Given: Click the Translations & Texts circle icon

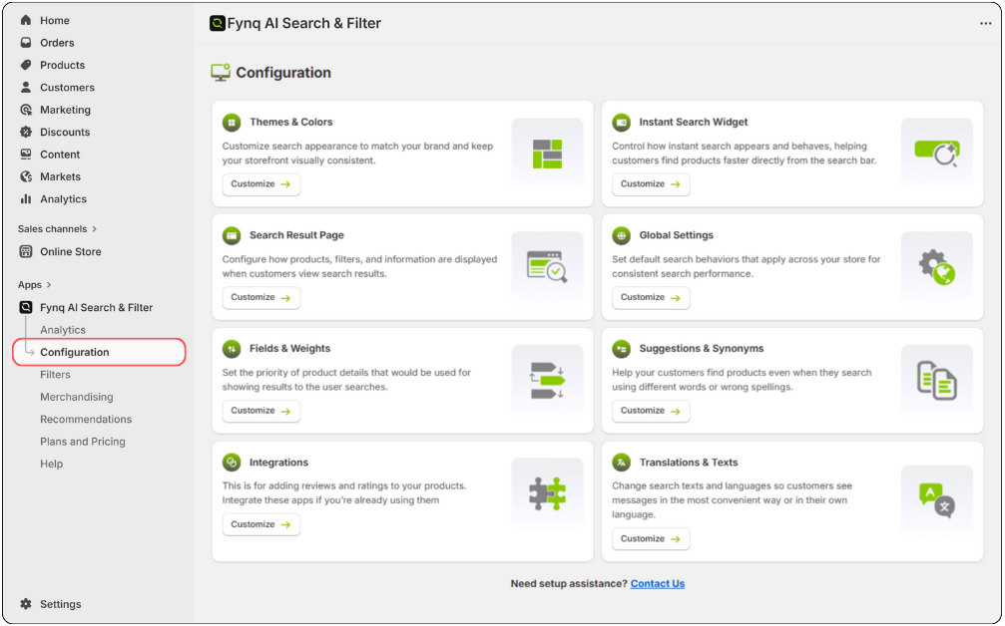Looking at the screenshot, I should coord(621,463).
